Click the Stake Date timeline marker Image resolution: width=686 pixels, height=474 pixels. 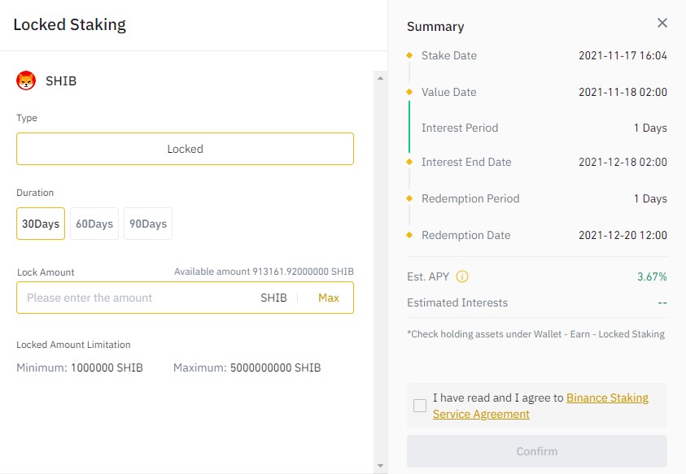pos(409,55)
